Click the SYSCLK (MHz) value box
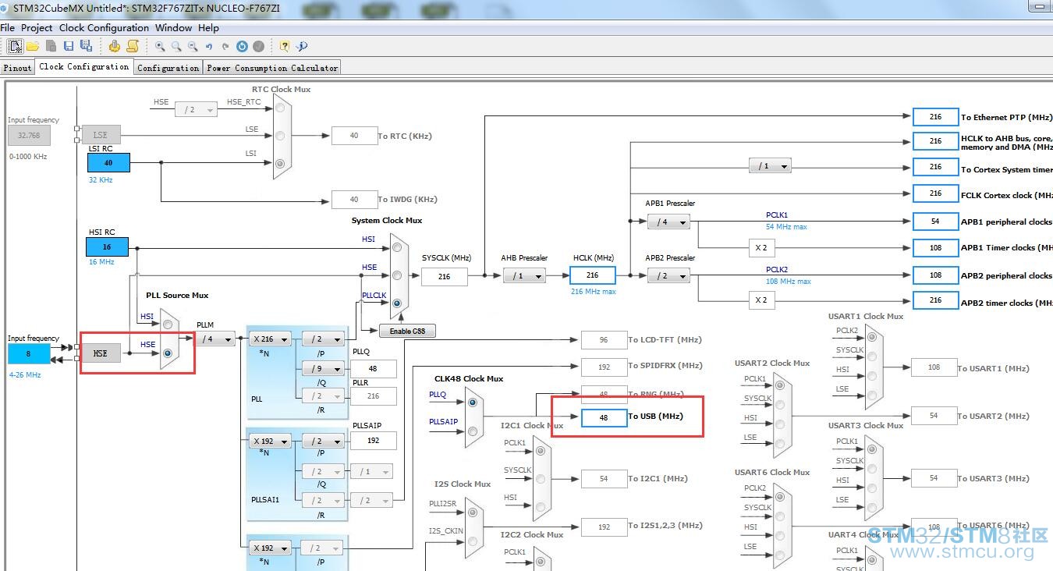This screenshot has height=571, width=1053. pos(445,276)
